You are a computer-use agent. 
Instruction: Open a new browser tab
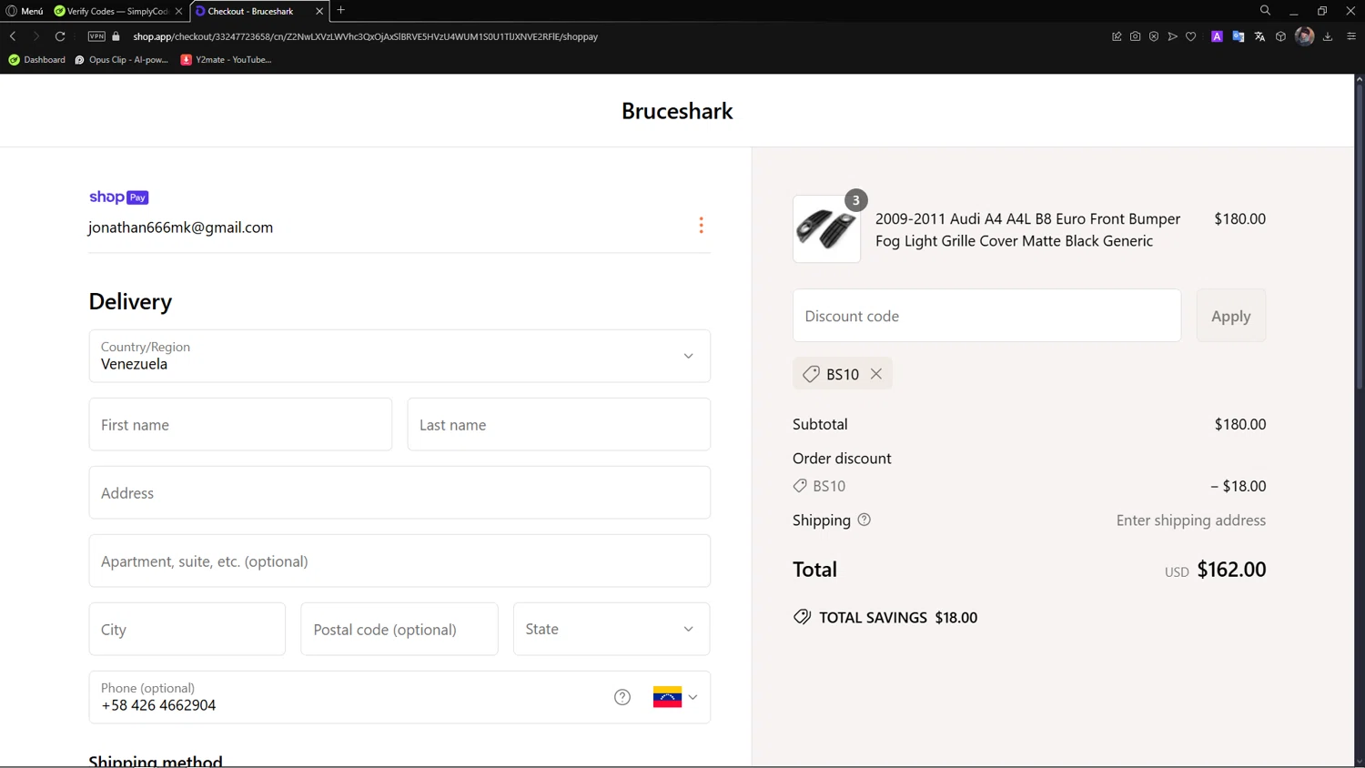click(x=341, y=10)
